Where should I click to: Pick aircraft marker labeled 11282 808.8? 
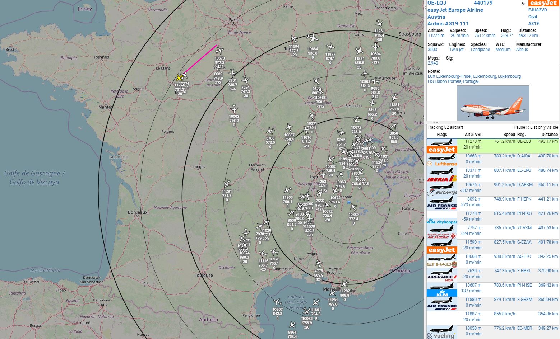click(x=344, y=284)
